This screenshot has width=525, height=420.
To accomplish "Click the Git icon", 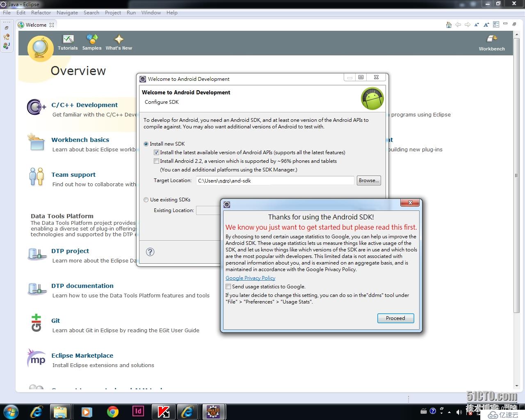I will [37, 323].
